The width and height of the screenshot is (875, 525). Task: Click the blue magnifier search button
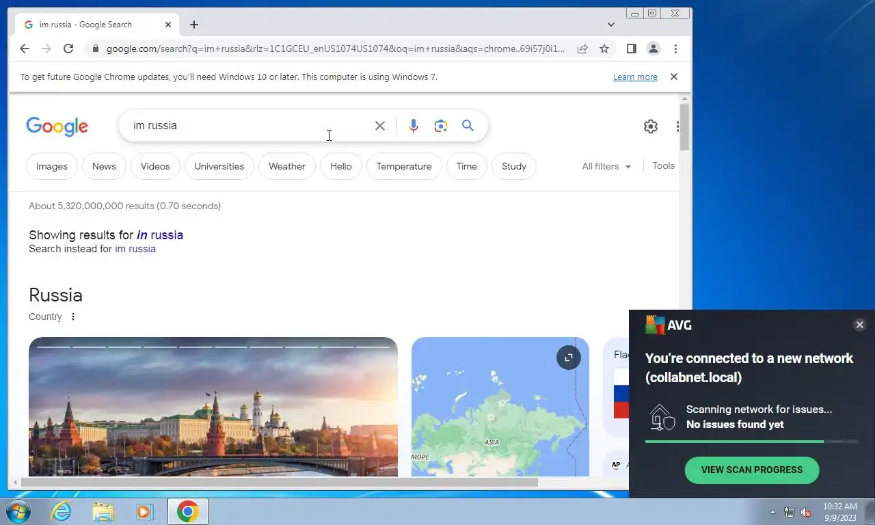pos(468,126)
